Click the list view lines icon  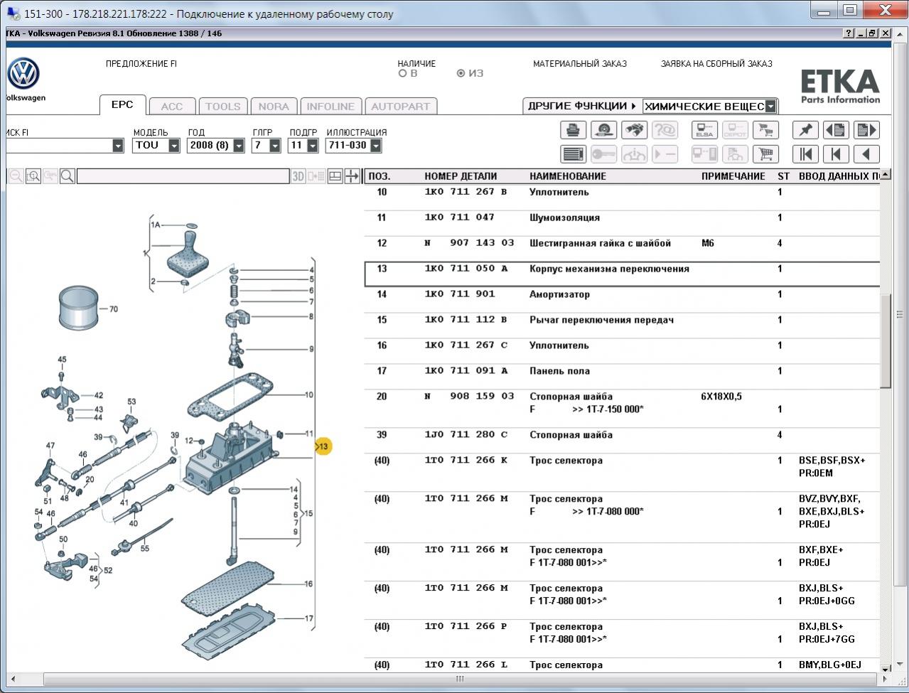(573, 154)
